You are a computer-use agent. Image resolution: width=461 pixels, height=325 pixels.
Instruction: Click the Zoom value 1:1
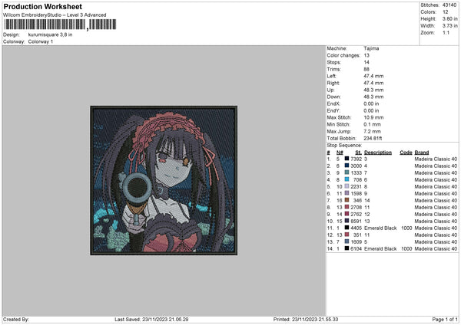pos(446,32)
